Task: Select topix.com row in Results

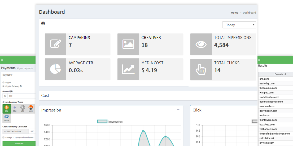Action: click(x=275, y=115)
